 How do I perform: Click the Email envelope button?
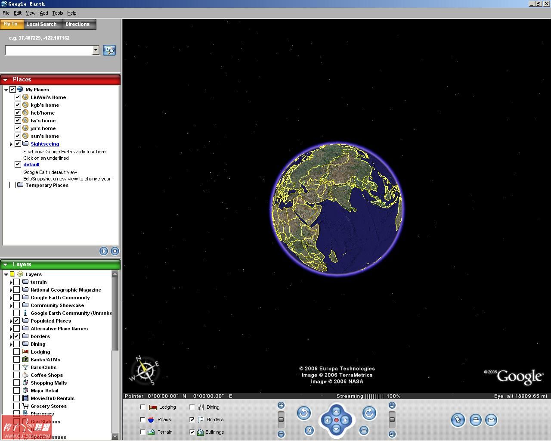491,420
